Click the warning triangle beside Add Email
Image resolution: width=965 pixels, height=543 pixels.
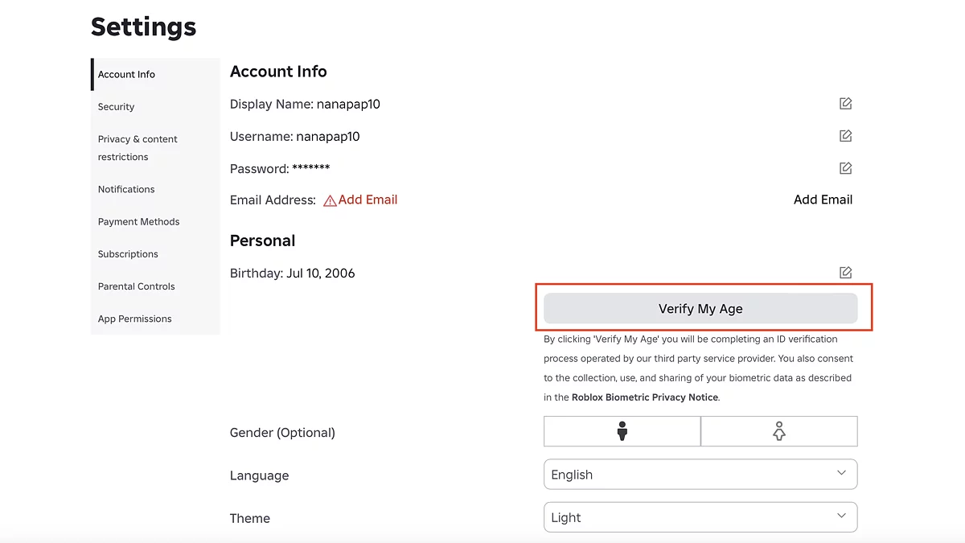coord(330,200)
